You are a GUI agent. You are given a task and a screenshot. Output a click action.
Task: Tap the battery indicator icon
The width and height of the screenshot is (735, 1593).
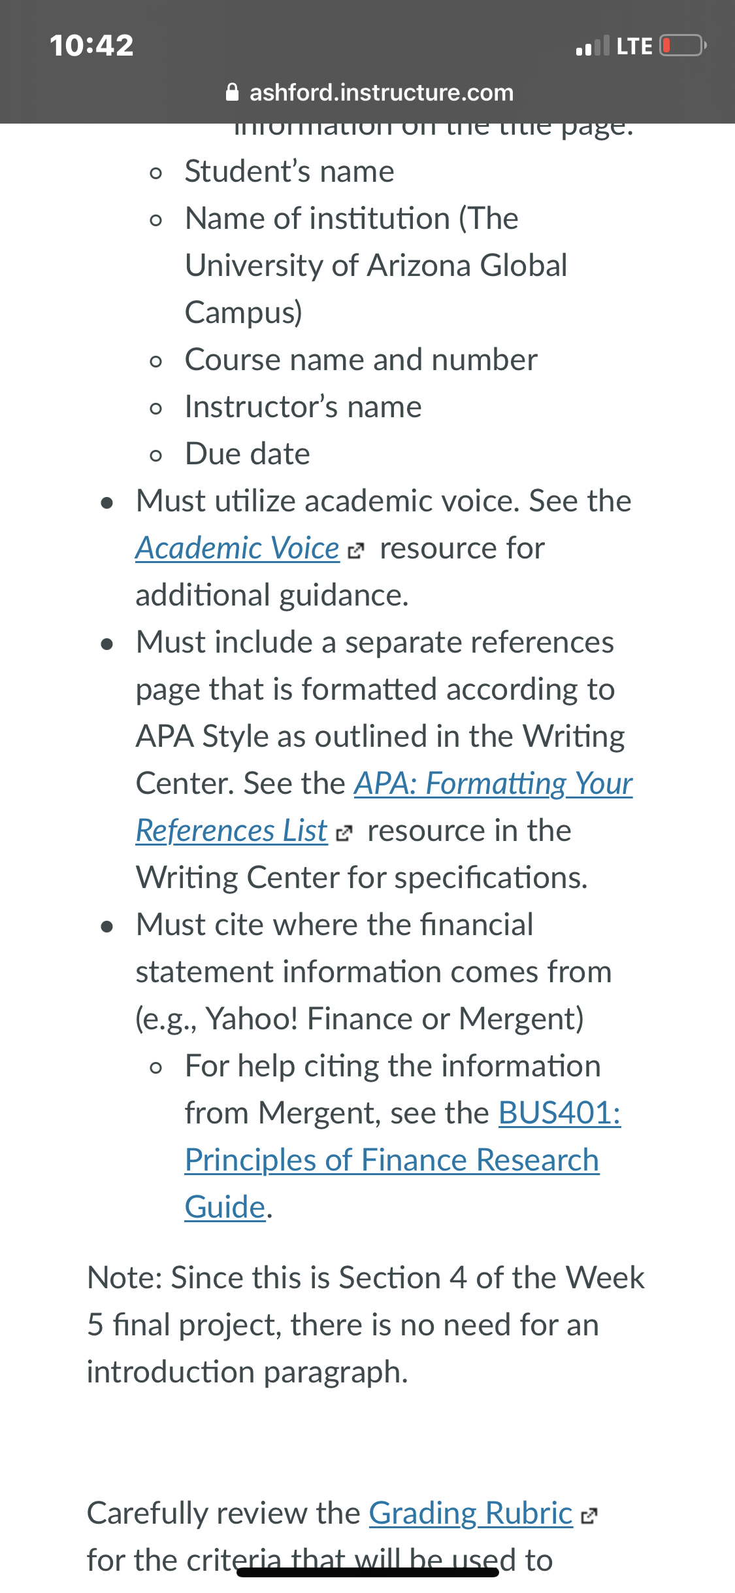(683, 46)
